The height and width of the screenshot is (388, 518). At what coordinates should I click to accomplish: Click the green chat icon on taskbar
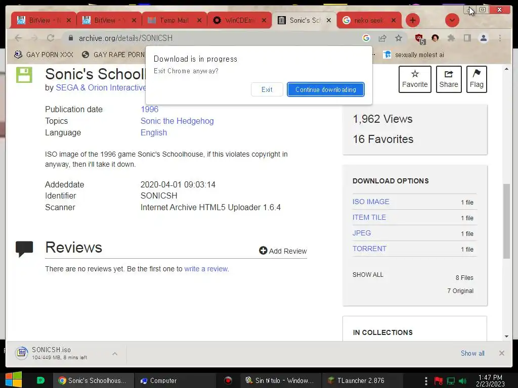(40, 380)
